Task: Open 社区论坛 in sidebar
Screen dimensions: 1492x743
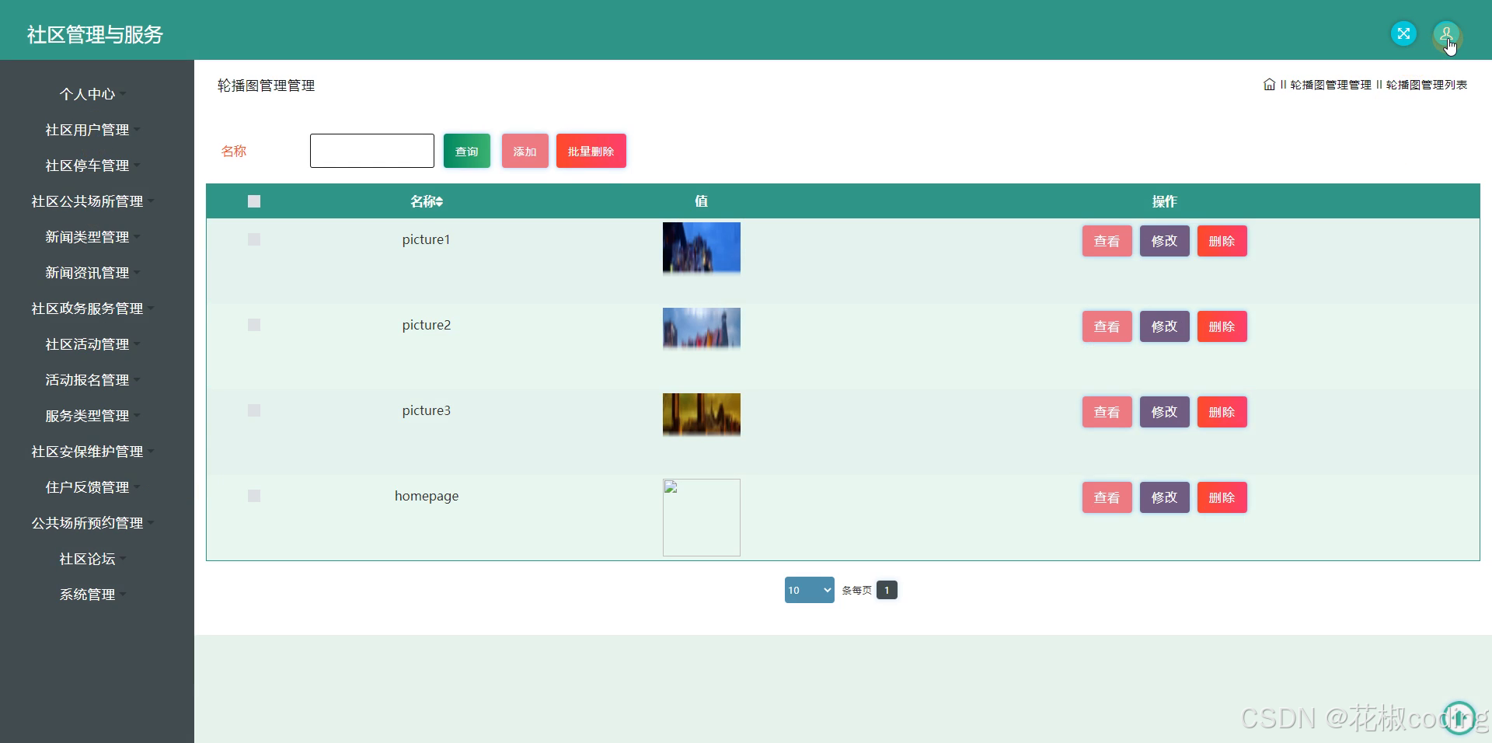Action: pos(92,559)
